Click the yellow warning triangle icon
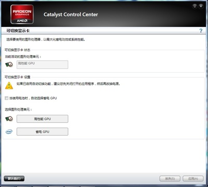208x187 pixels. pyautogui.click(x=9, y=86)
